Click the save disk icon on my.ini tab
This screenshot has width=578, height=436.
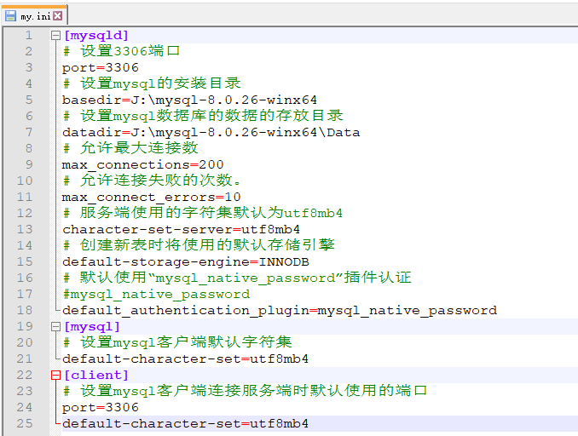pos(11,16)
